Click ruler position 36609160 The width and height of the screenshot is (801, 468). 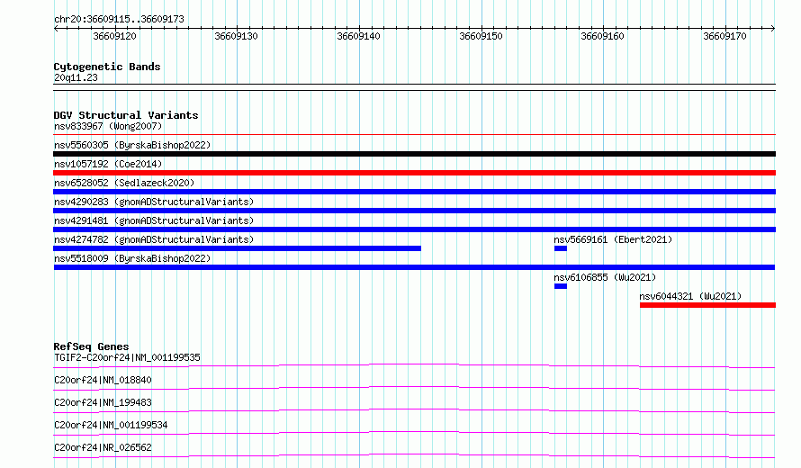pos(602,36)
